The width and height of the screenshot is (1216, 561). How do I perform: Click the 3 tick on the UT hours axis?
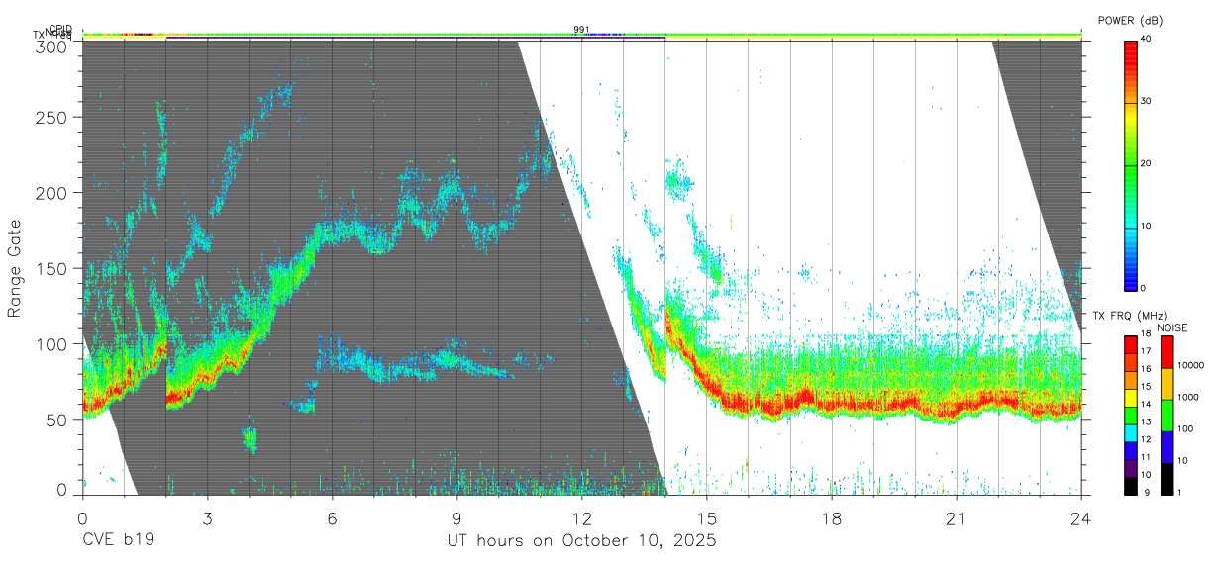pyautogui.click(x=207, y=518)
